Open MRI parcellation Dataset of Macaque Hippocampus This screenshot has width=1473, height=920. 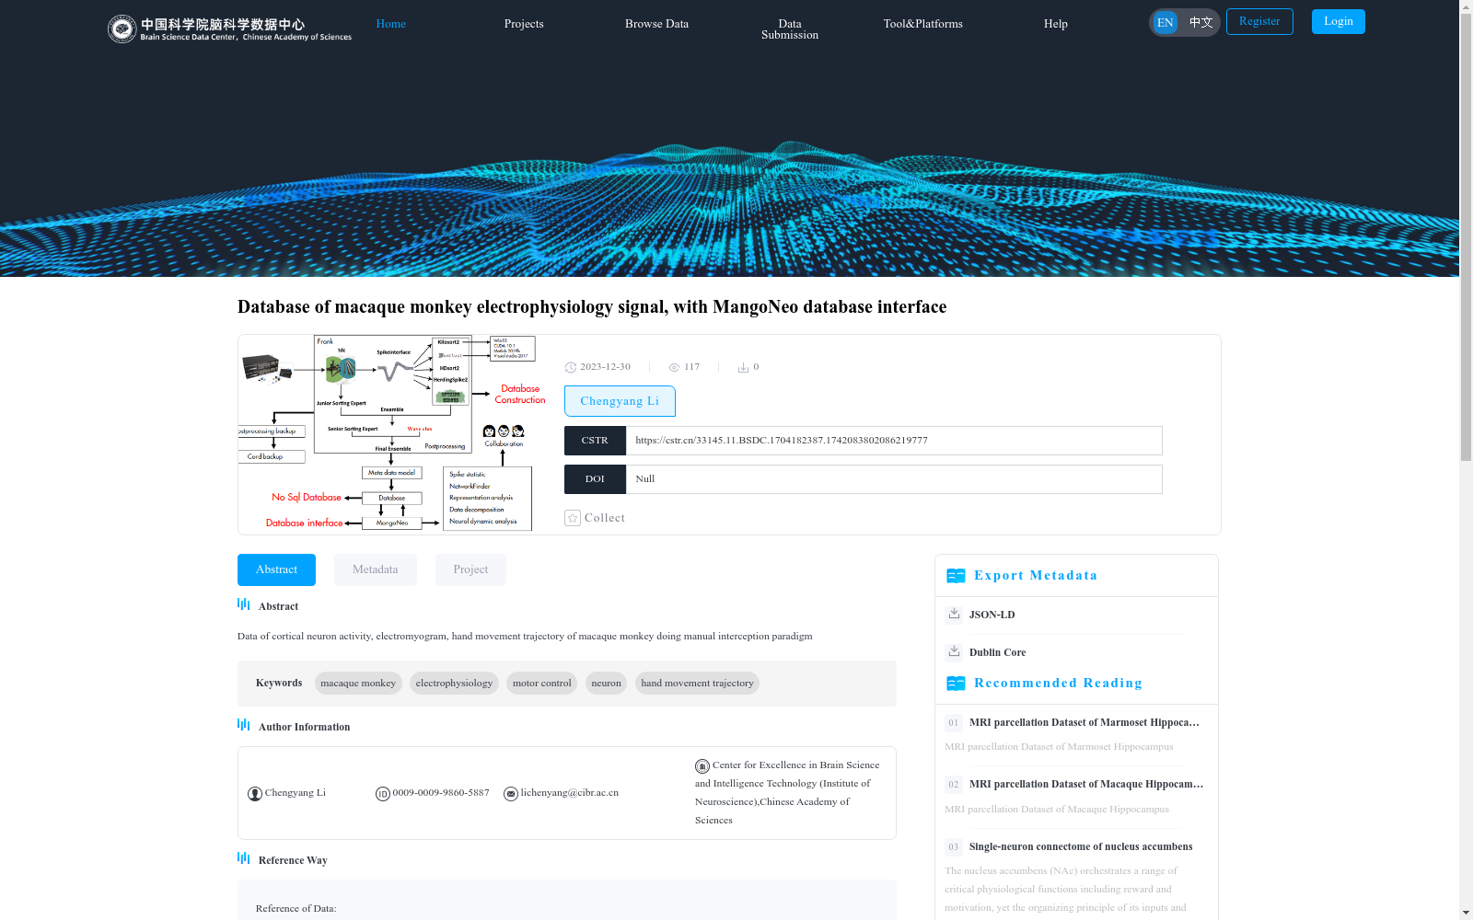[1086, 784]
